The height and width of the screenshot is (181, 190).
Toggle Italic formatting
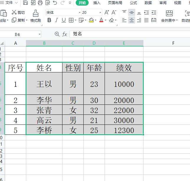(56, 20)
